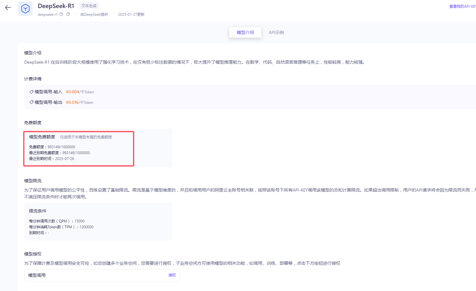
Task: Click the back arrow icon
Action: tap(8, 8)
